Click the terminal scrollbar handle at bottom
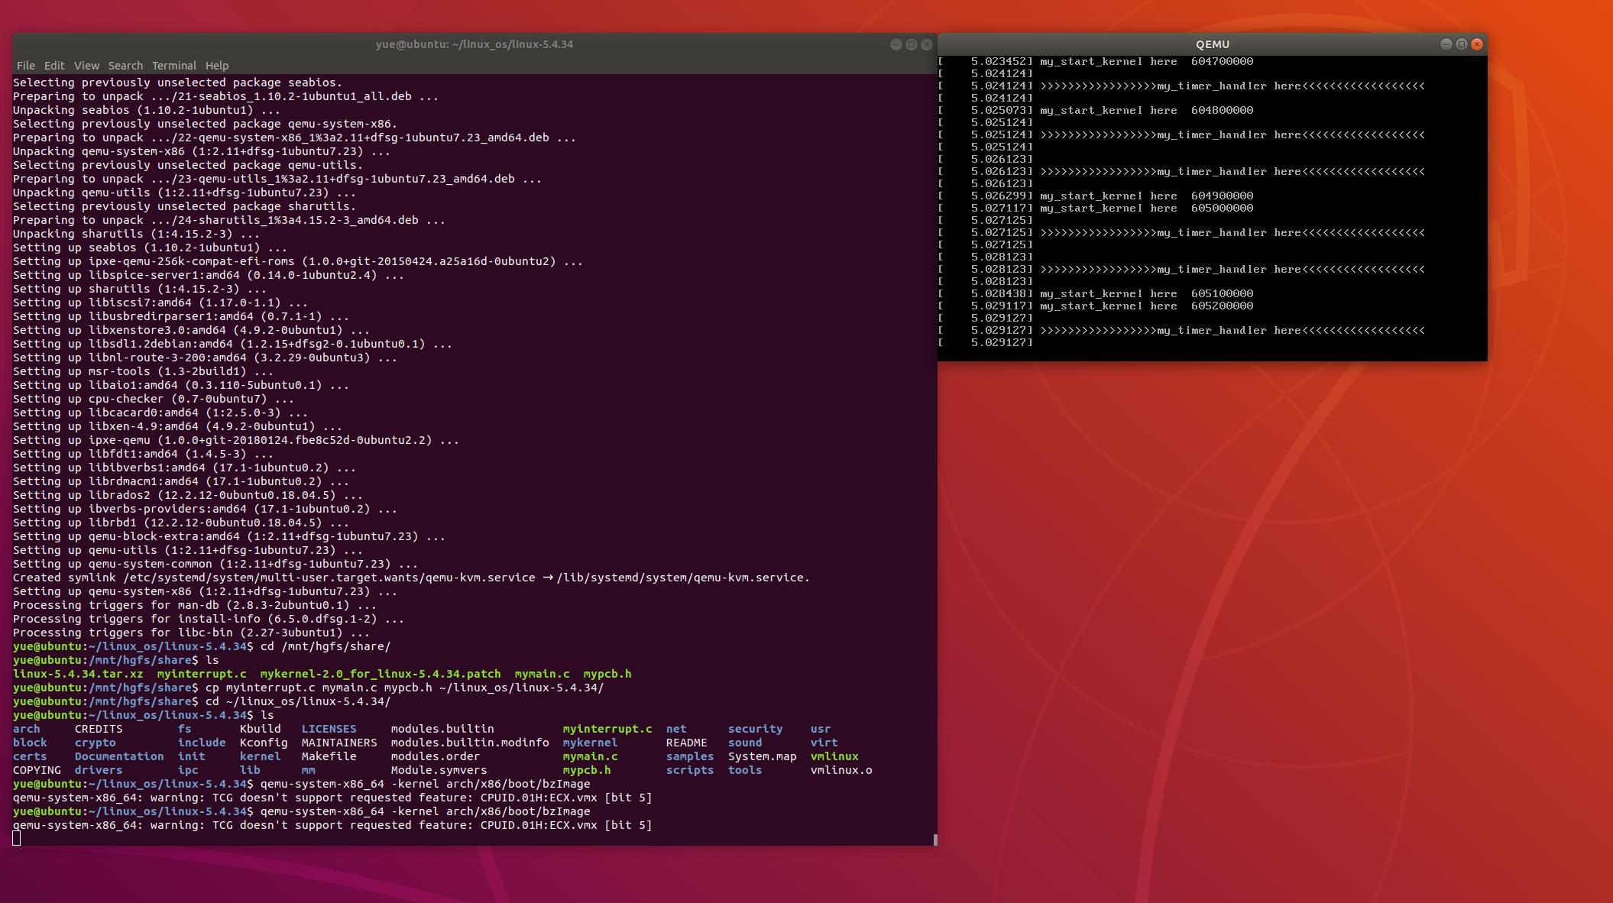Viewport: 1613px width, 903px height. 935,840
